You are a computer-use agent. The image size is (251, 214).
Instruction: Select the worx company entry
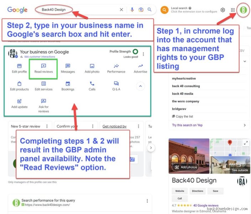pyautogui.click(x=185, y=101)
